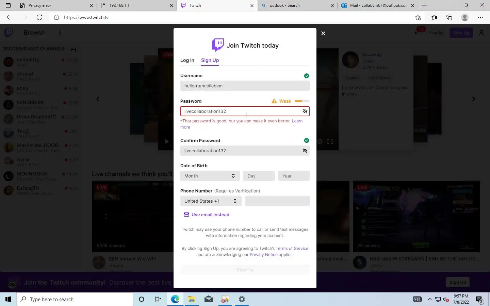
Task: Close the Join Twitch dialog
Action: 323,33
